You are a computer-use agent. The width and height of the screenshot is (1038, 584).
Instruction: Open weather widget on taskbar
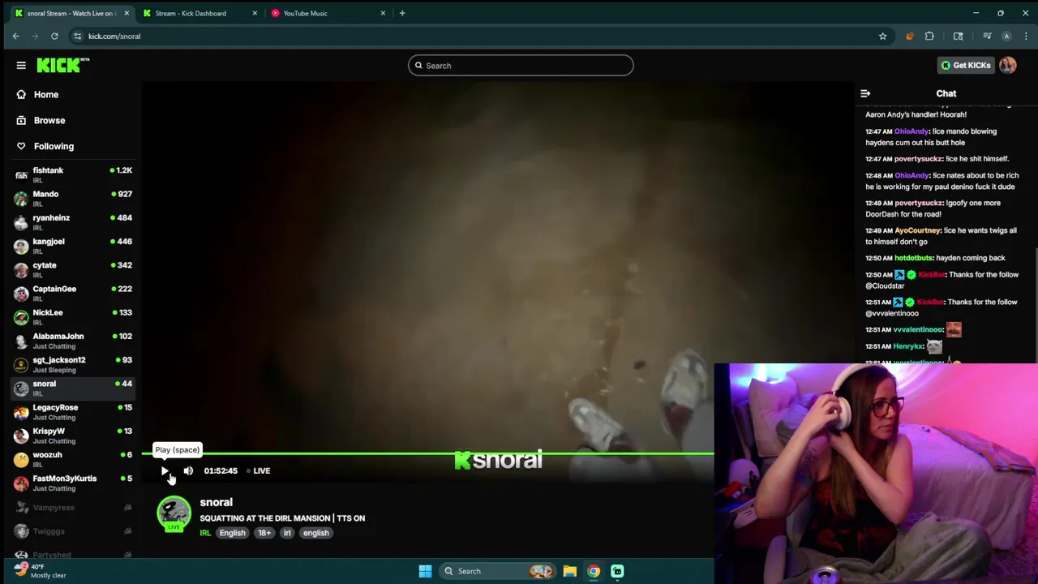40,571
